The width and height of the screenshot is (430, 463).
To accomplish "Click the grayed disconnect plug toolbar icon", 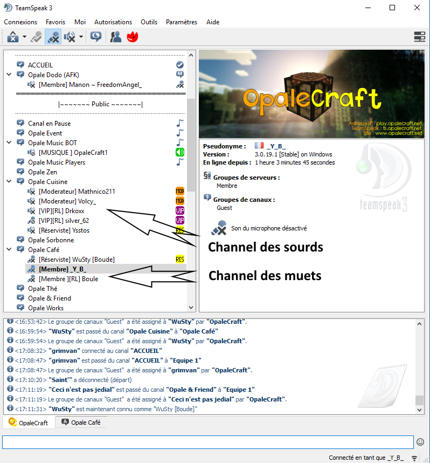I will click(x=36, y=37).
